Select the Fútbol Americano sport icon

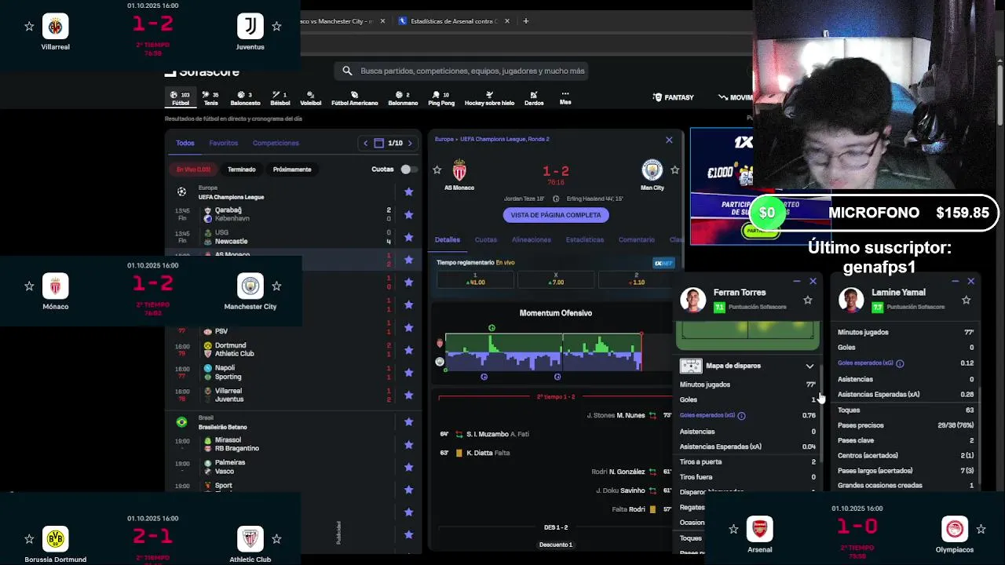coord(354,98)
